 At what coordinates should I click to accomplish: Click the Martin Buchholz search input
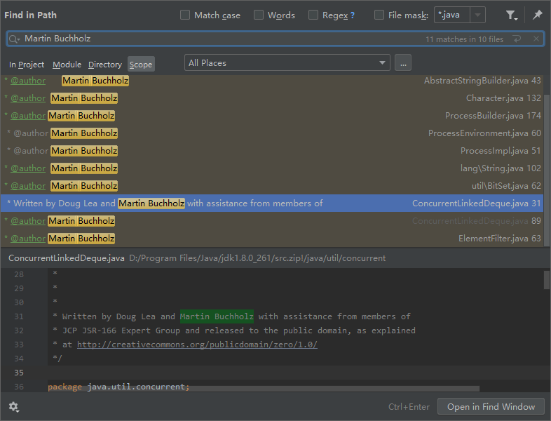pos(275,39)
